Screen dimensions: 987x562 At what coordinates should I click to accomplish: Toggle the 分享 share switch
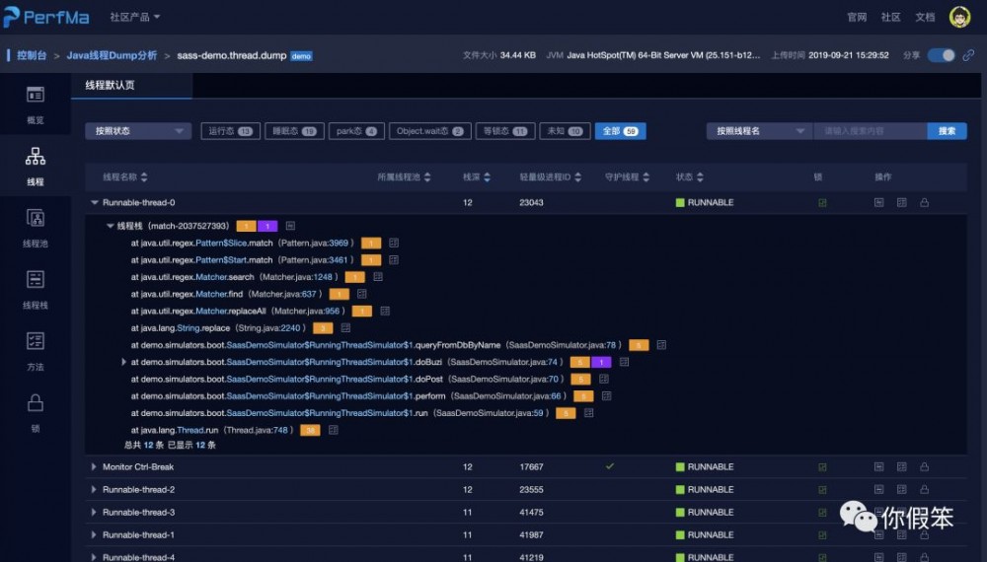(941, 55)
